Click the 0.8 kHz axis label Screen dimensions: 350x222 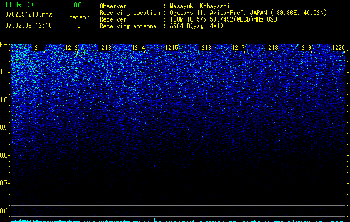pos(5,155)
